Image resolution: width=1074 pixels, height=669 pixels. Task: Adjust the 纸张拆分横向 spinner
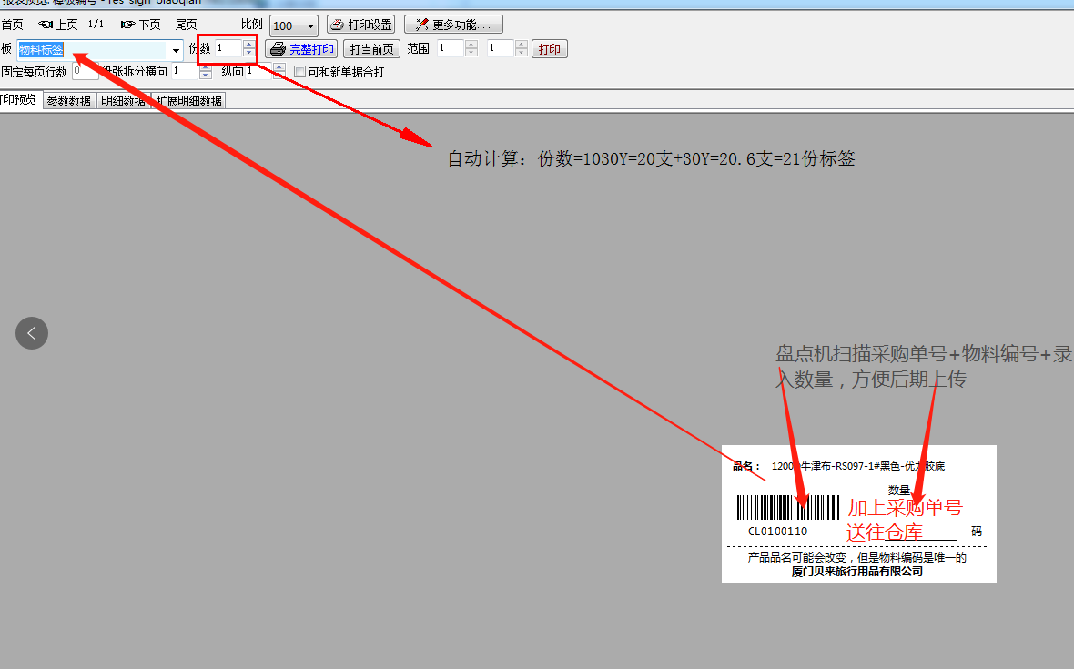click(204, 67)
